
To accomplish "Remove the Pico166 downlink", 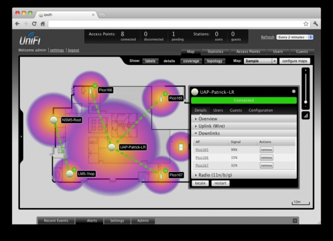I will (x=266, y=158).
